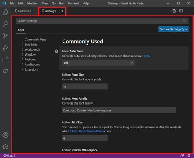This screenshot has width=194, height=158.
Task: Click the gear icon beside Files: Auto Save
Action: [56, 51]
